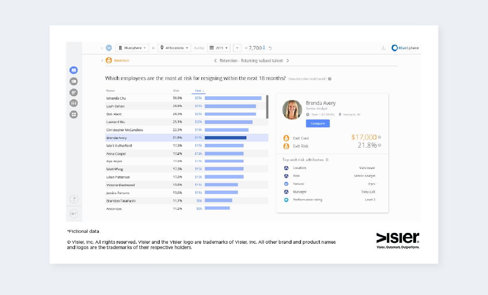Click the orange Exit Risk icon
Viewport: 488px width, 295px height.
click(x=286, y=146)
